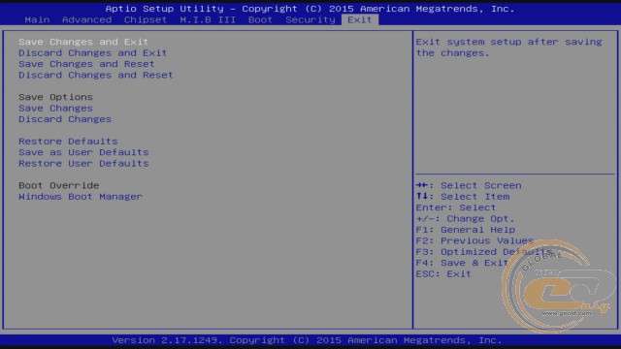Click the 'F1: General Help' hint

tap(466, 231)
